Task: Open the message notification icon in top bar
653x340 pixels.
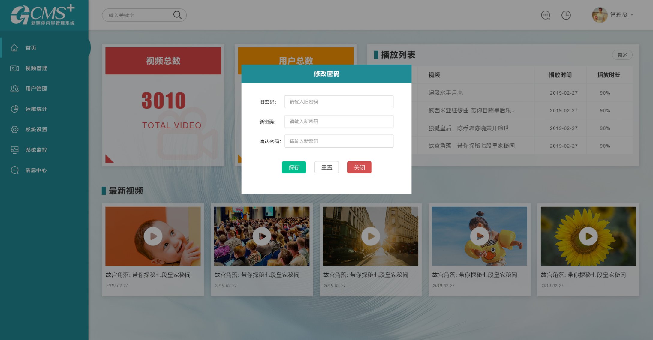Action: pos(546,15)
